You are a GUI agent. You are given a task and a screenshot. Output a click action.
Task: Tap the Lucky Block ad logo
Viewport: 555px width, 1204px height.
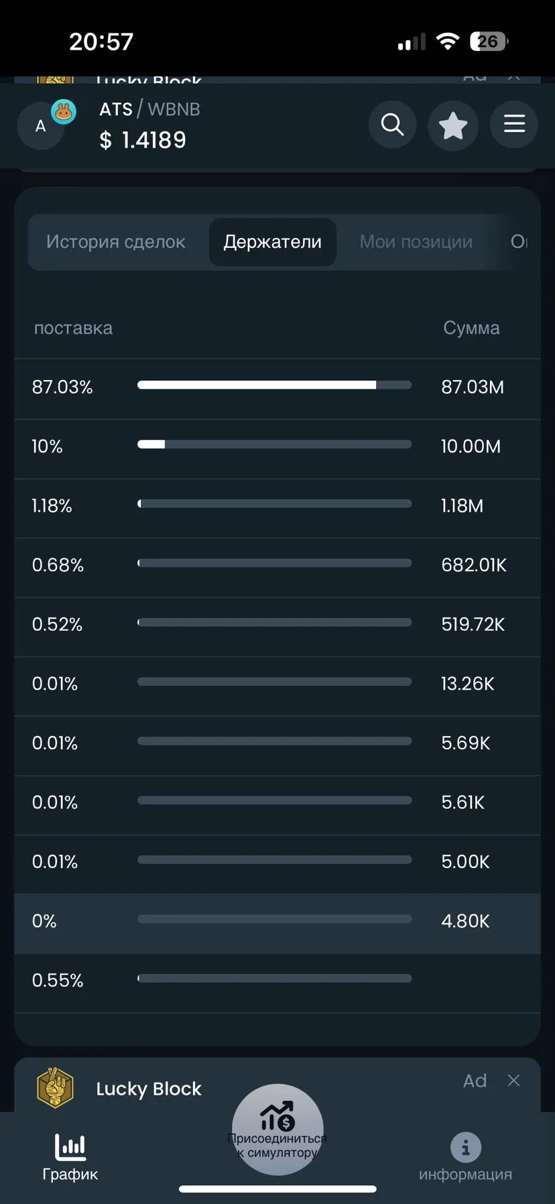pos(55,1088)
